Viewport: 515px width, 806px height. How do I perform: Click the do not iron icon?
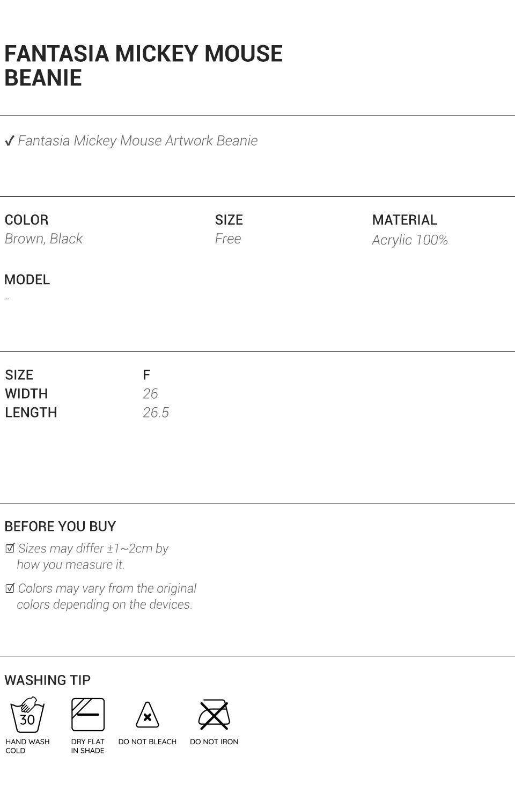[214, 715]
